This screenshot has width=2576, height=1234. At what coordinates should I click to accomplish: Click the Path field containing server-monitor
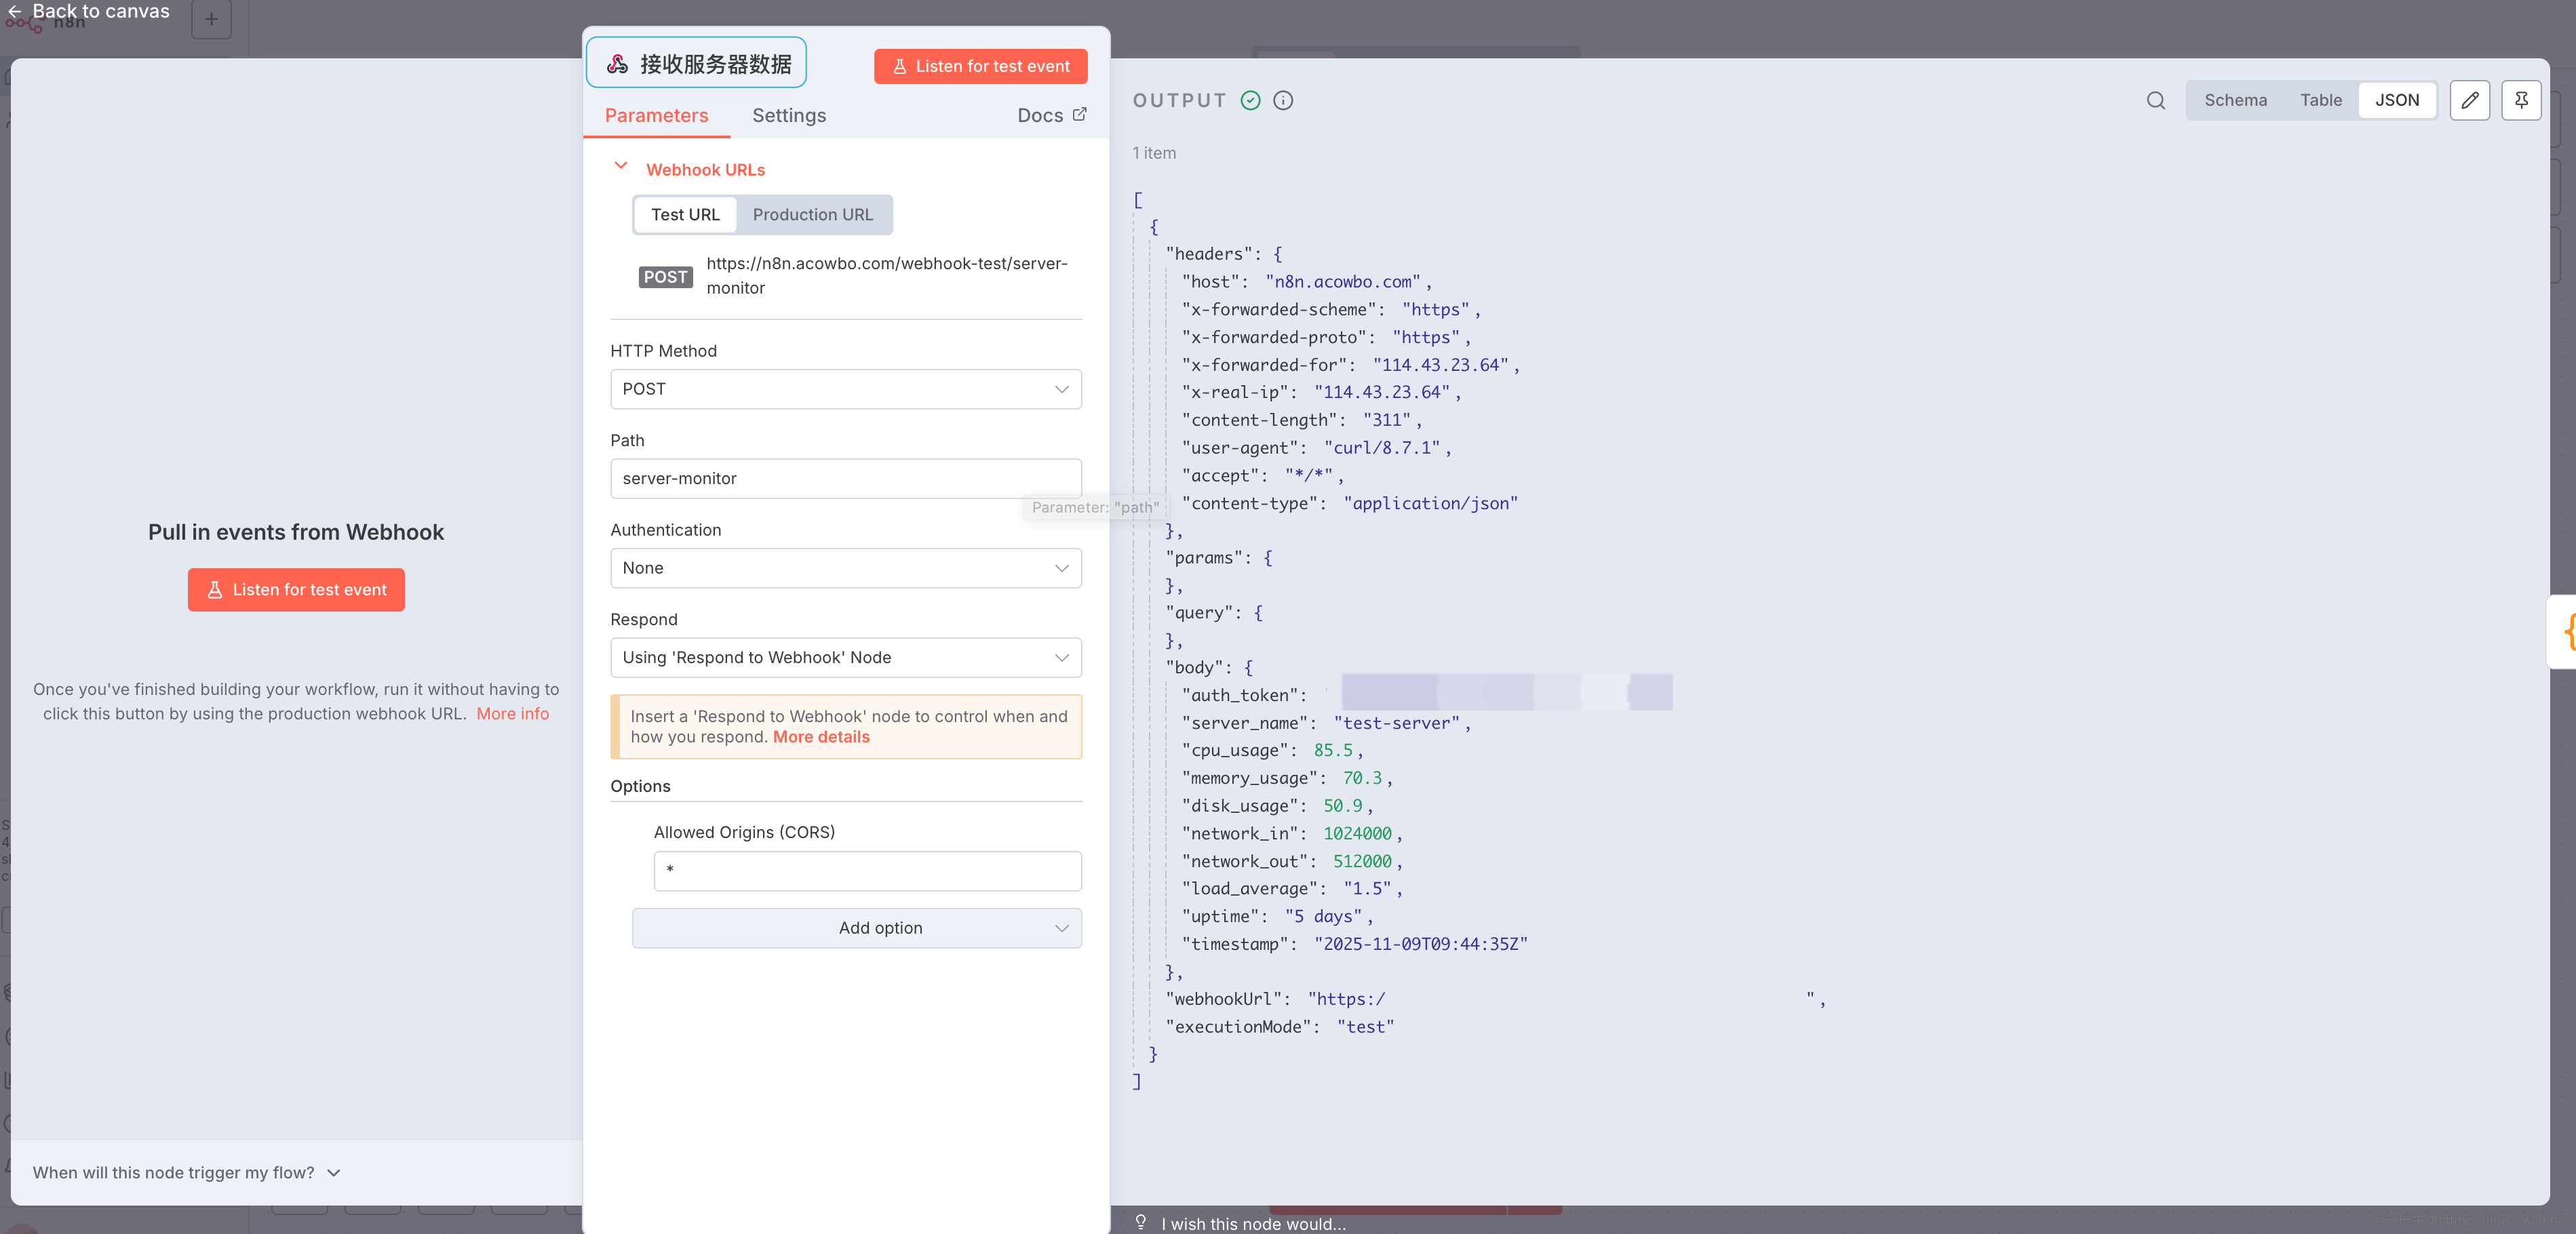(845, 478)
